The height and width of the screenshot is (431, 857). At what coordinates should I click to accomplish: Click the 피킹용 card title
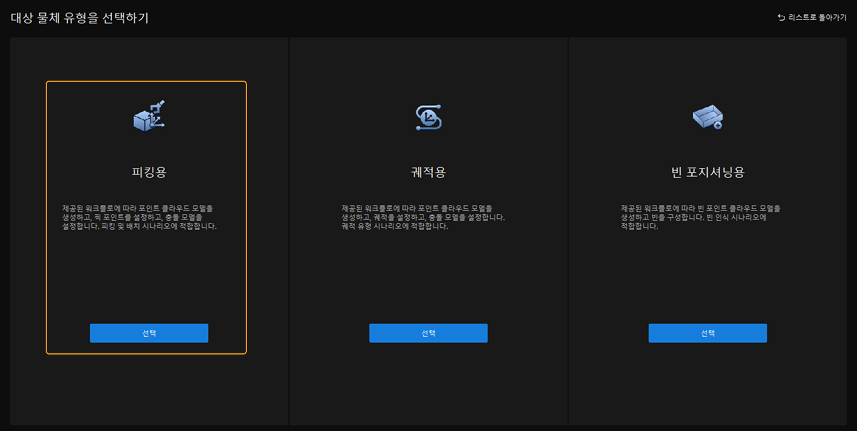tap(149, 173)
